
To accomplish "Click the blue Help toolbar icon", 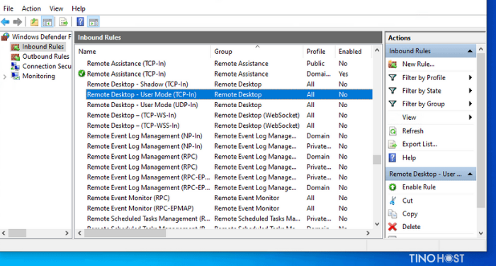I will (80, 22).
